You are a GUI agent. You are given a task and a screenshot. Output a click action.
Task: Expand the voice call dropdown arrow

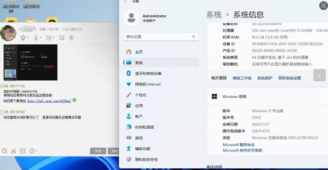point(41,38)
